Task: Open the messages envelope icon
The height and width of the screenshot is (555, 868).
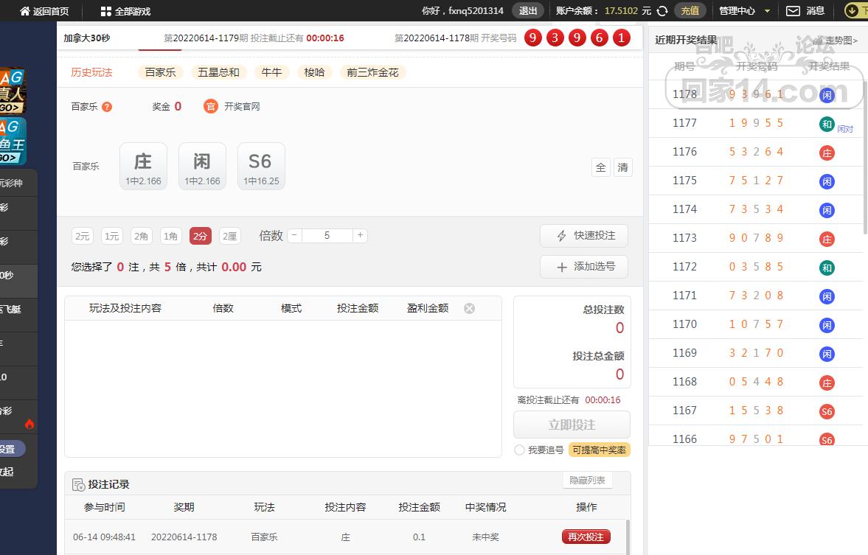Action: click(793, 11)
